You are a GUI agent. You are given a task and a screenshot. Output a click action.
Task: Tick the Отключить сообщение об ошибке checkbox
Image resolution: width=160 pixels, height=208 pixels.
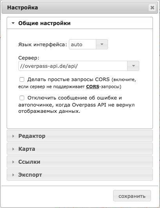[22, 98]
